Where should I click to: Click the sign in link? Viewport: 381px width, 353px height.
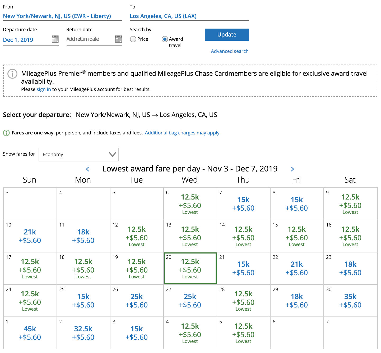click(44, 89)
